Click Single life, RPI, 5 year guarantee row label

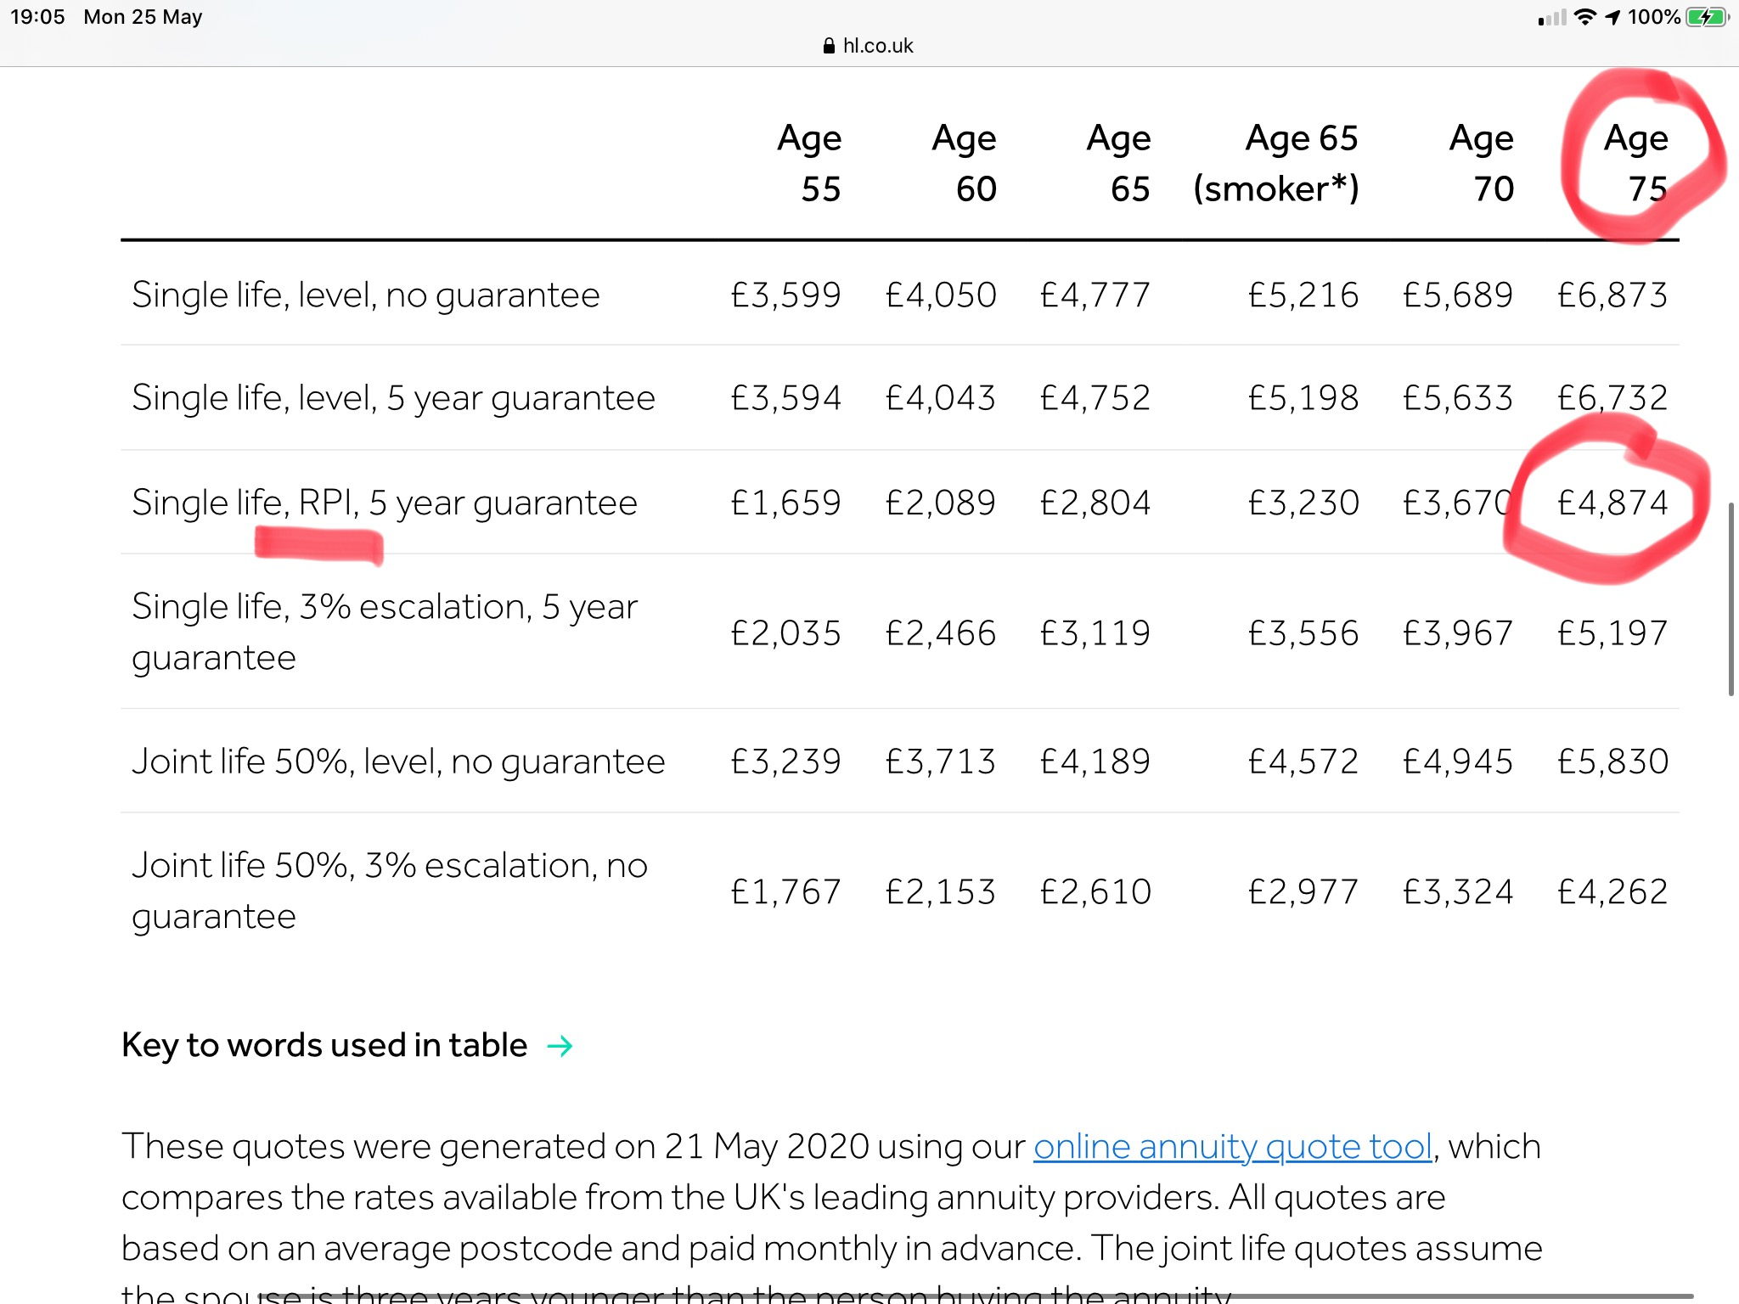384,503
